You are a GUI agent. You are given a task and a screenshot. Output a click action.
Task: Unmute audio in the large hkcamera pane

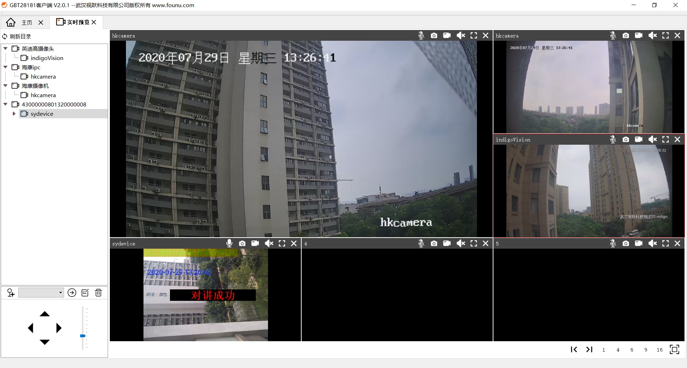tap(461, 35)
